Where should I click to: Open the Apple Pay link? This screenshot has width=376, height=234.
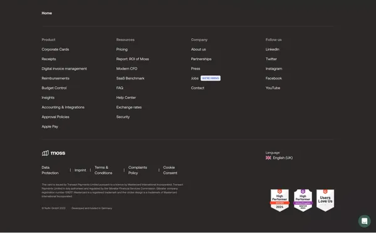tap(50, 127)
